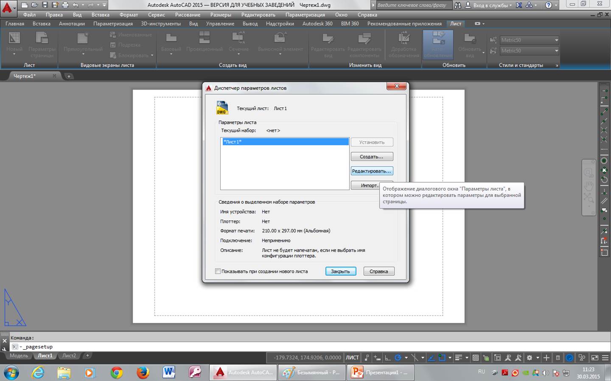Click the Базовый view ribbon button
The image size is (611, 381).
click(171, 43)
